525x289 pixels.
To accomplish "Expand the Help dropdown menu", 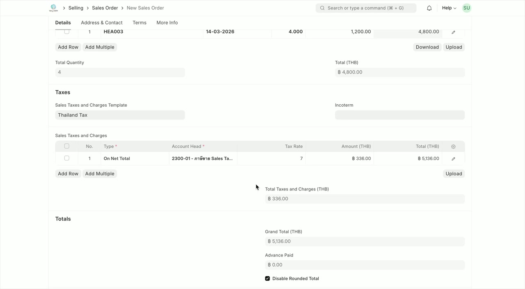I will (x=449, y=8).
